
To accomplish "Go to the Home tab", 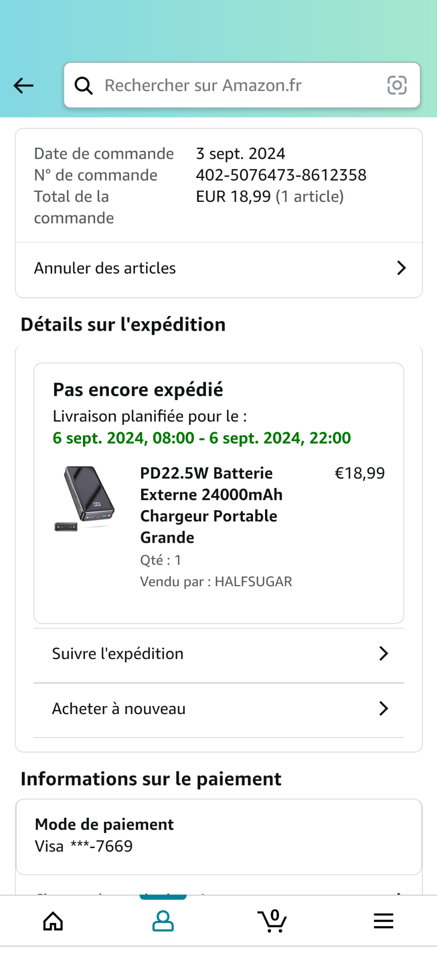I will click(x=53, y=921).
